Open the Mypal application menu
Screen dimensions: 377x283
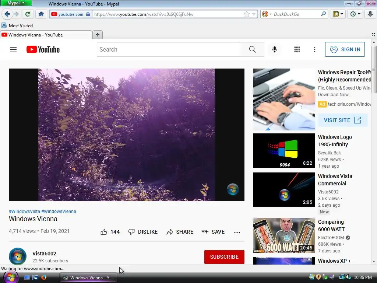click(x=16, y=3)
